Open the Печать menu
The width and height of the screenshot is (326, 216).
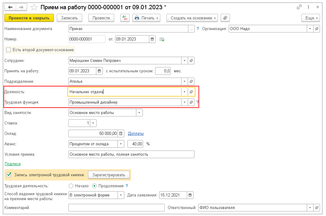point(147,18)
